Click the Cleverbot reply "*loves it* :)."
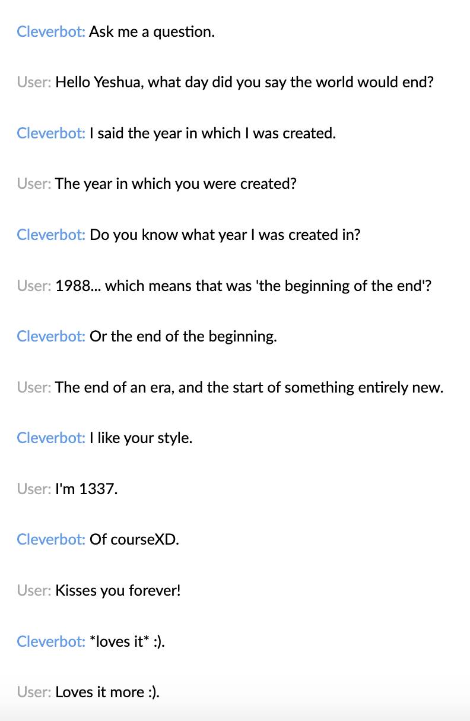 pyautogui.click(x=127, y=641)
